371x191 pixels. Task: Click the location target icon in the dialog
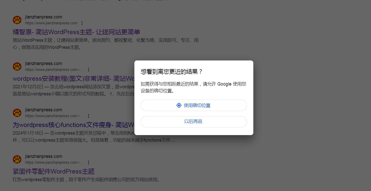click(179, 105)
